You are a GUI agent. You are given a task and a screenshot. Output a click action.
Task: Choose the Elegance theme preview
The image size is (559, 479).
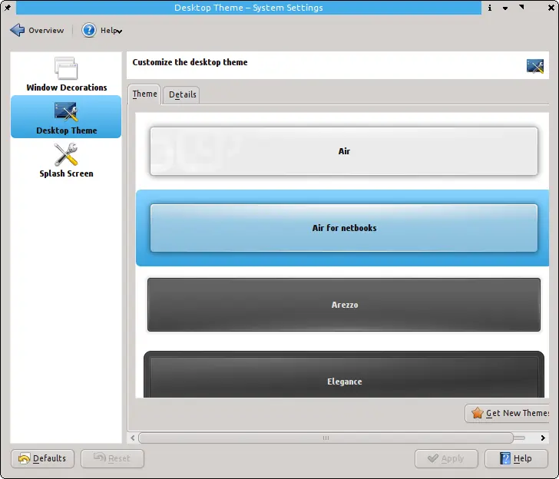[344, 375]
